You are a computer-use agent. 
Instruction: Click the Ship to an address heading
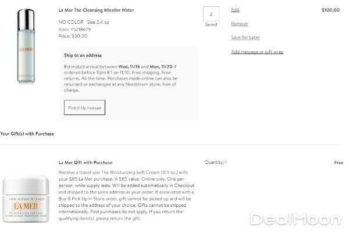tap(84, 55)
